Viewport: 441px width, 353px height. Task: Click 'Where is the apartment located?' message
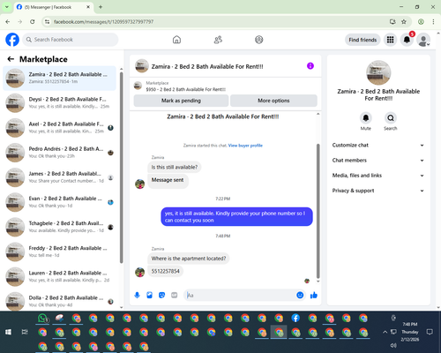click(x=189, y=259)
